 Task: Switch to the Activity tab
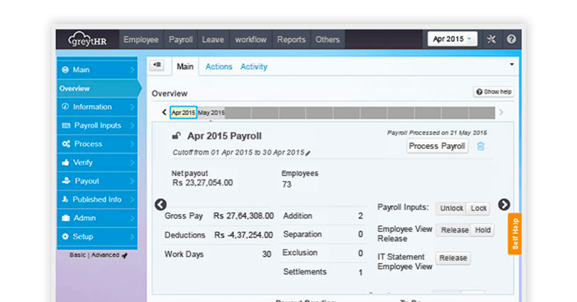click(254, 66)
